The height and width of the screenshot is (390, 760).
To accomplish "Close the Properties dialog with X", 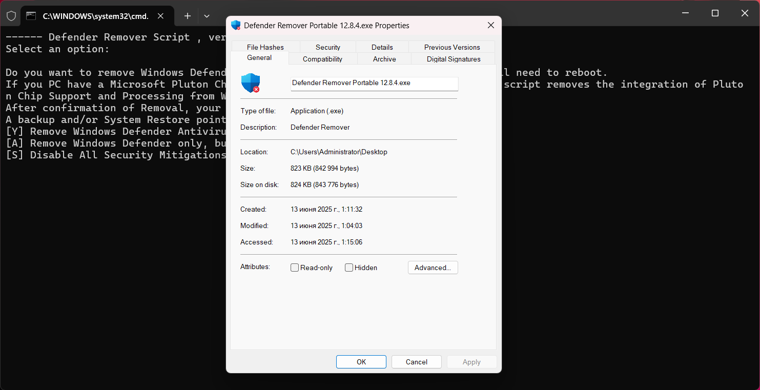I will (490, 25).
